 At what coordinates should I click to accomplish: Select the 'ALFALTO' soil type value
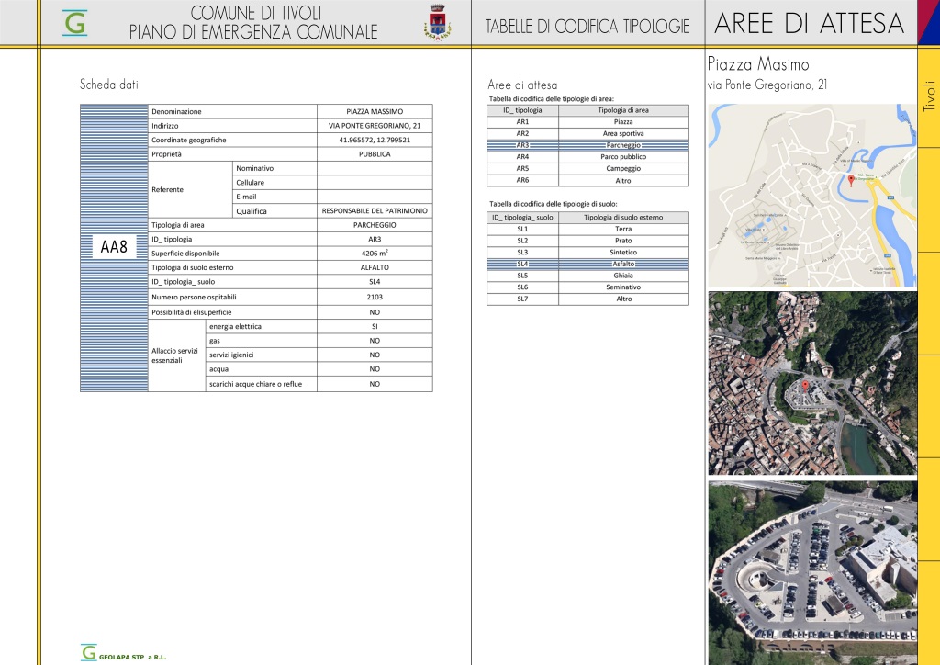point(375,267)
